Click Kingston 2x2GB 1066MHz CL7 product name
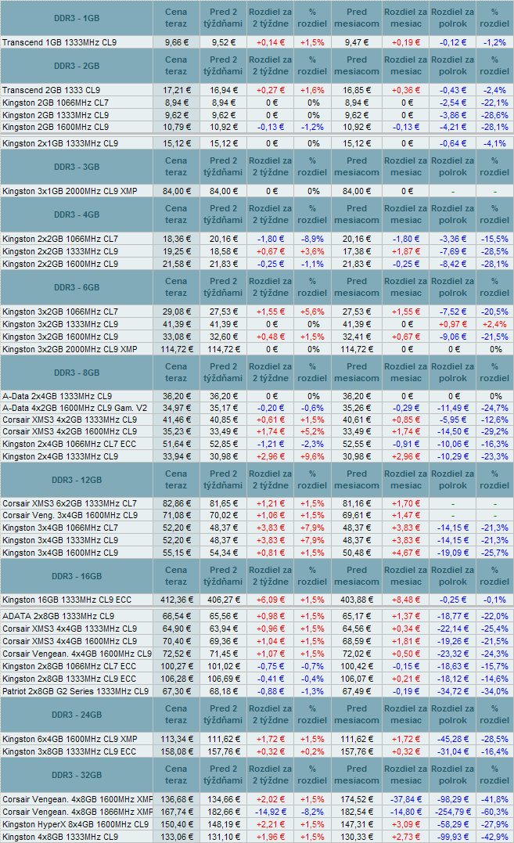Screen dimensions: 514x843 [60, 240]
